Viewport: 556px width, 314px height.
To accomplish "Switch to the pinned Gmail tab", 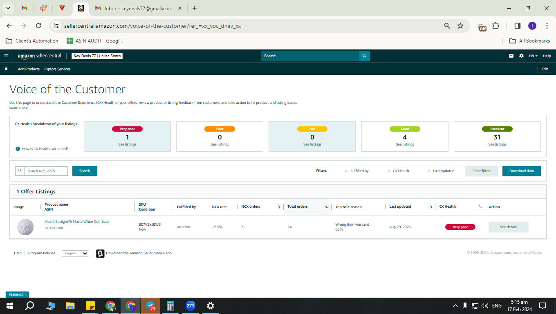I will [25, 8].
